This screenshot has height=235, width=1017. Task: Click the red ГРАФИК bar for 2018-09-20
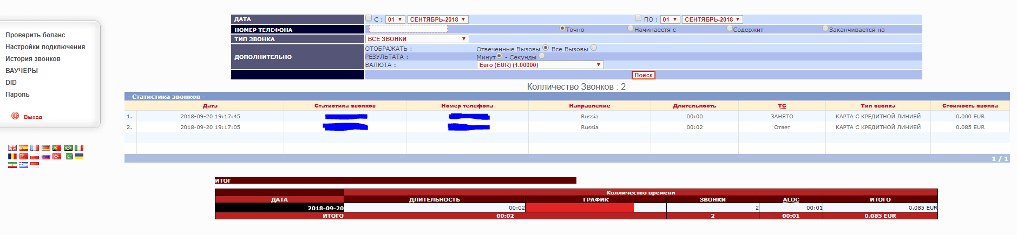pos(579,207)
